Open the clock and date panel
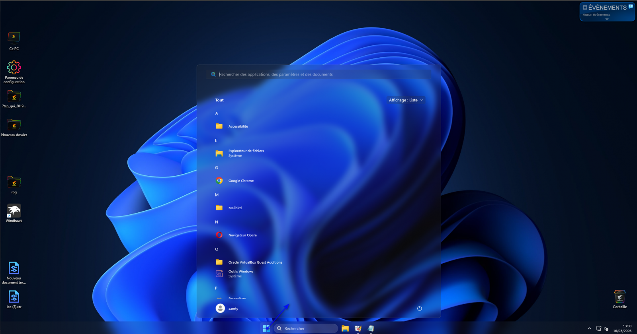 [x=622, y=328]
